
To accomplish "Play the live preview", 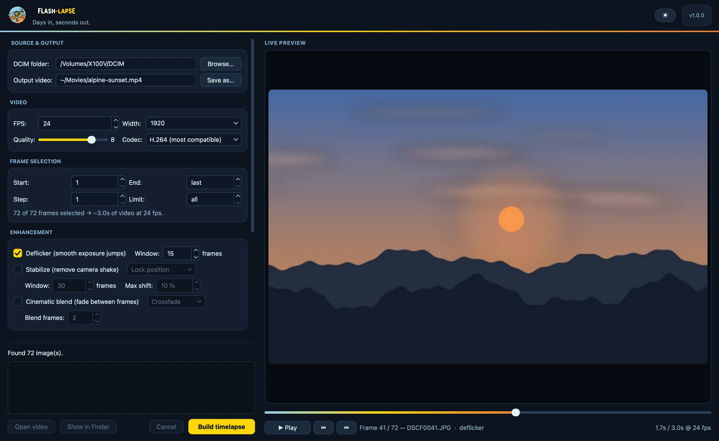I will click(287, 427).
